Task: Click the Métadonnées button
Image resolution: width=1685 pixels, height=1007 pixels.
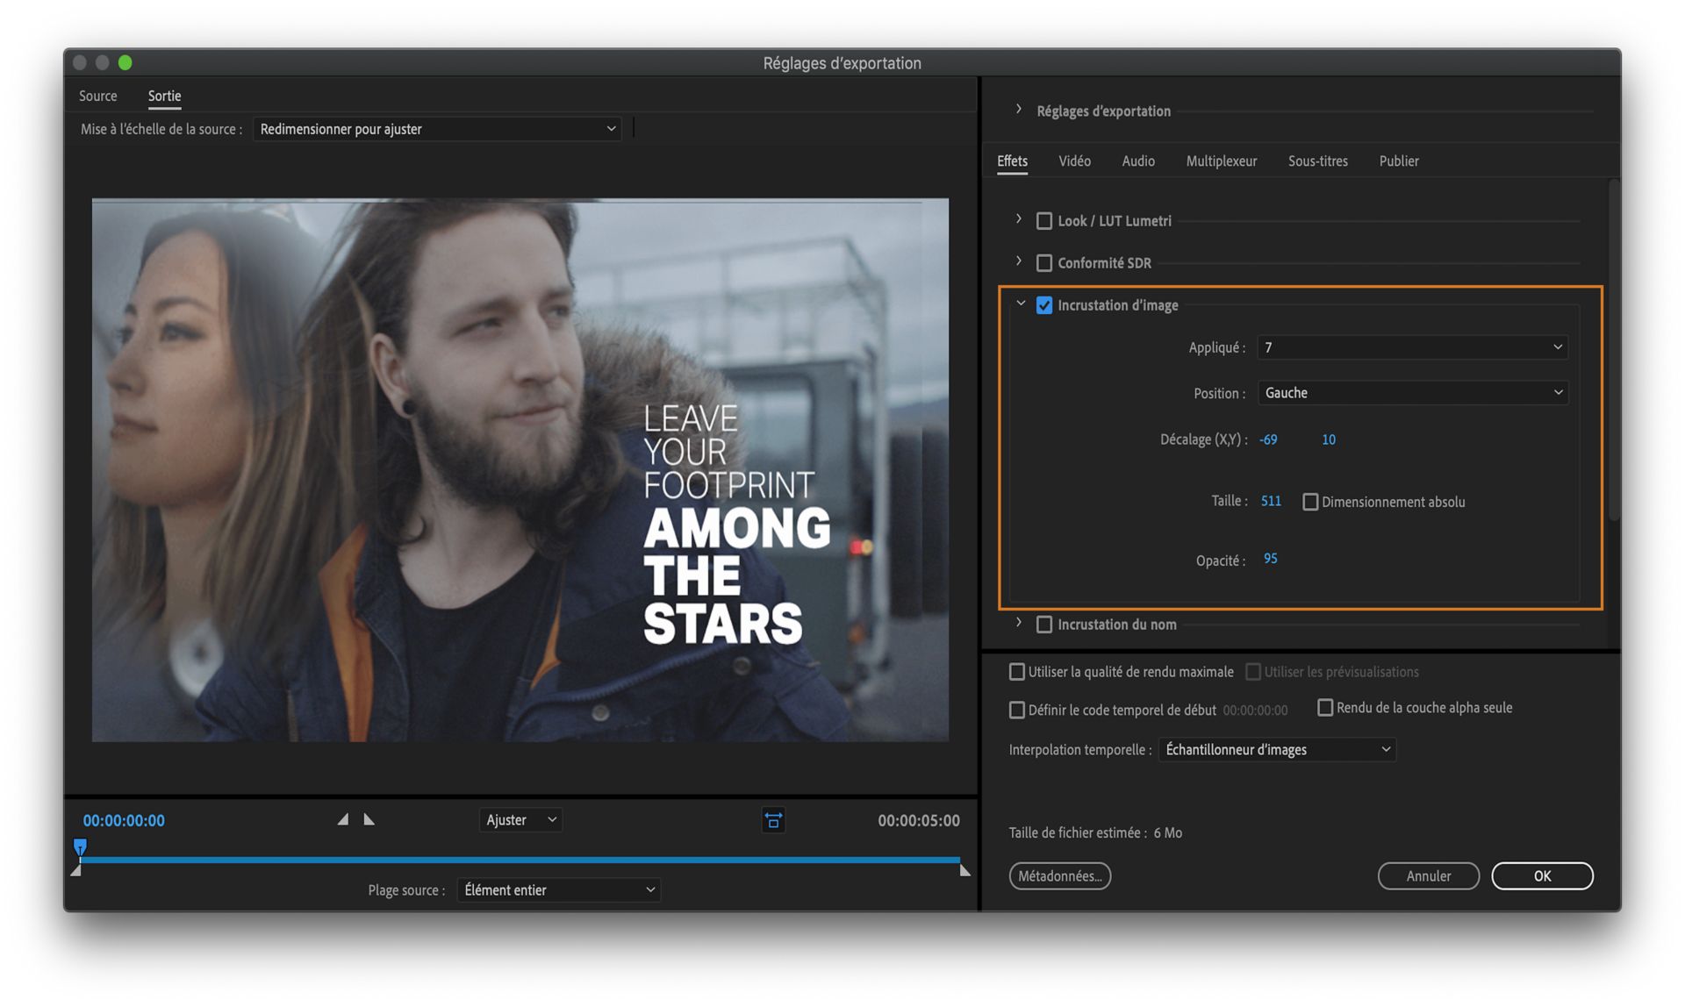Action: point(1059,875)
